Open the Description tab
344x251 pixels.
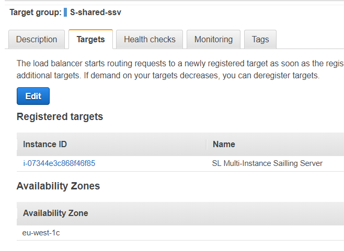[x=37, y=39]
